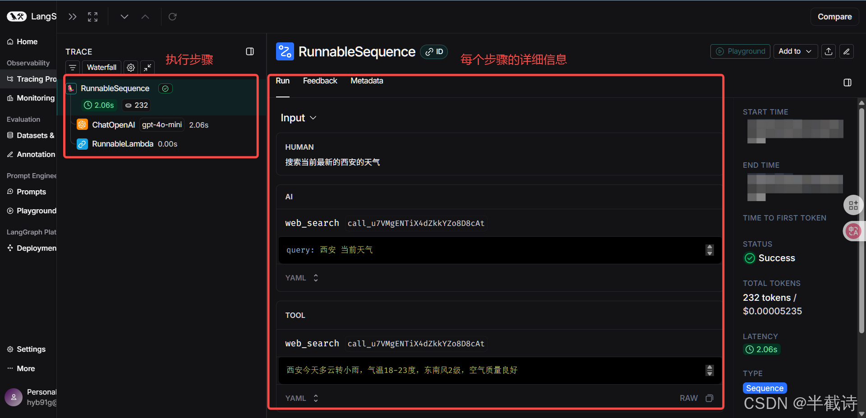This screenshot has width=866, height=418.
Task: Open Datasets in the sidebar
Action: click(x=31, y=135)
